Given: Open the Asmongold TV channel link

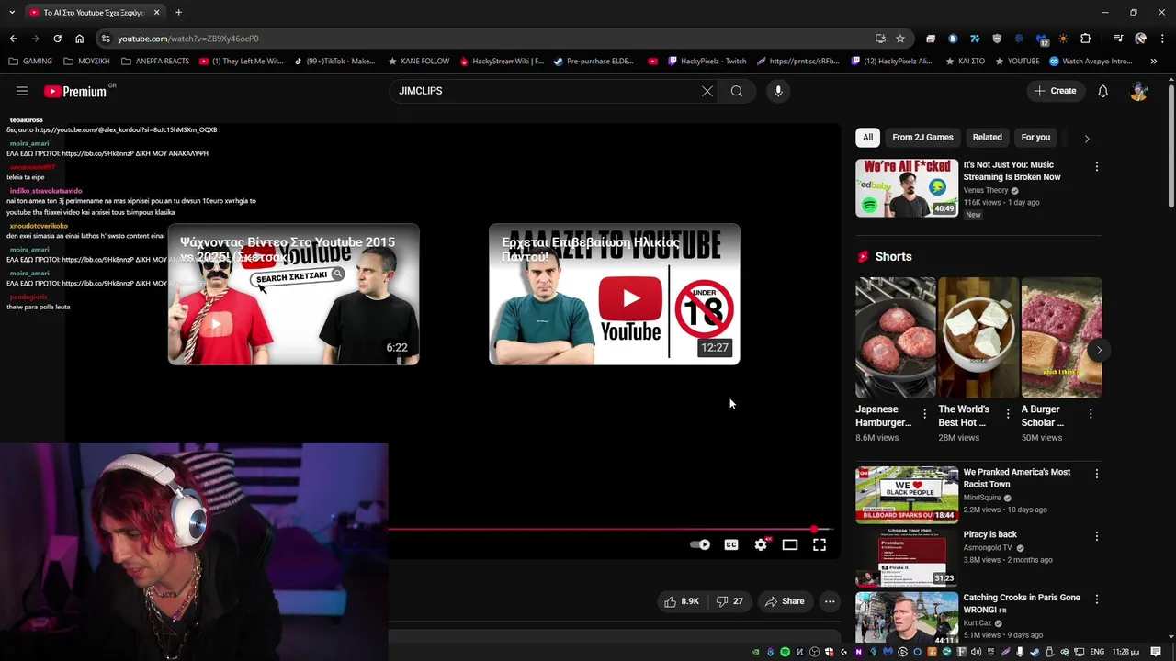Looking at the screenshot, I should (988, 547).
